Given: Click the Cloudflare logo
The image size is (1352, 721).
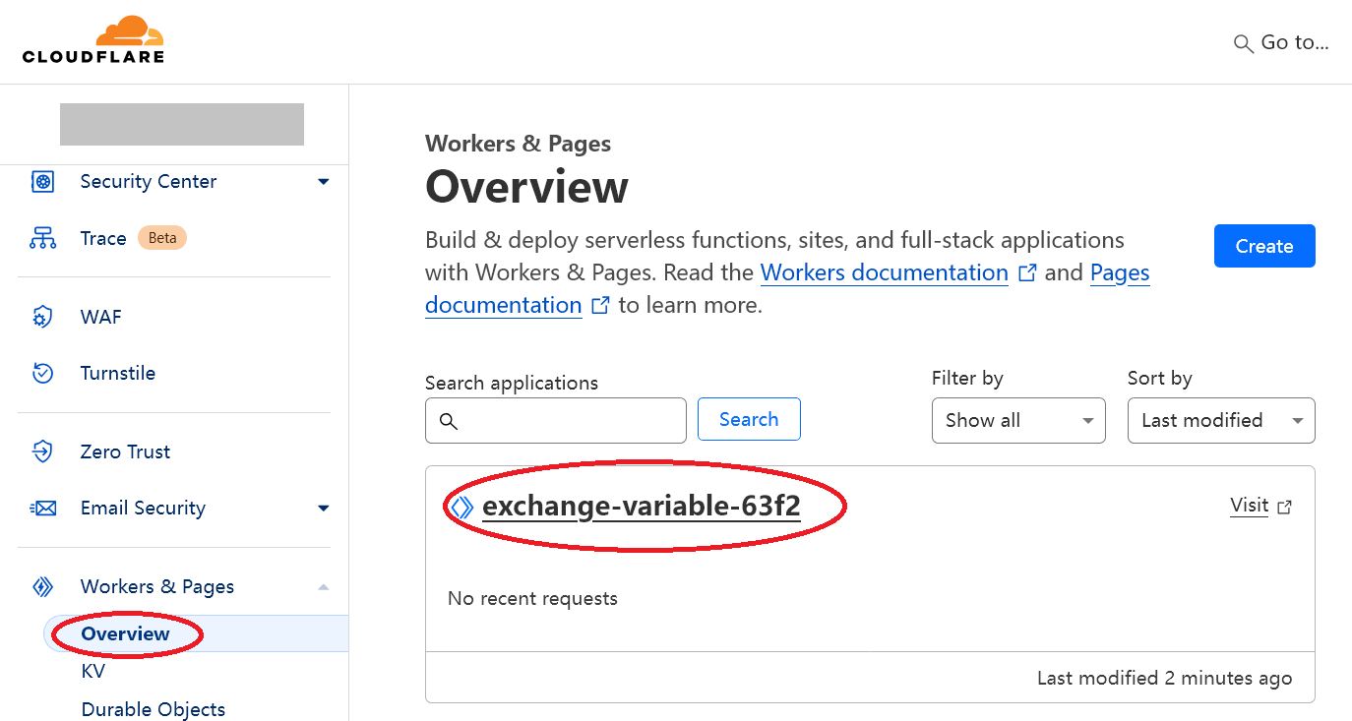Looking at the screenshot, I should point(93,40).
